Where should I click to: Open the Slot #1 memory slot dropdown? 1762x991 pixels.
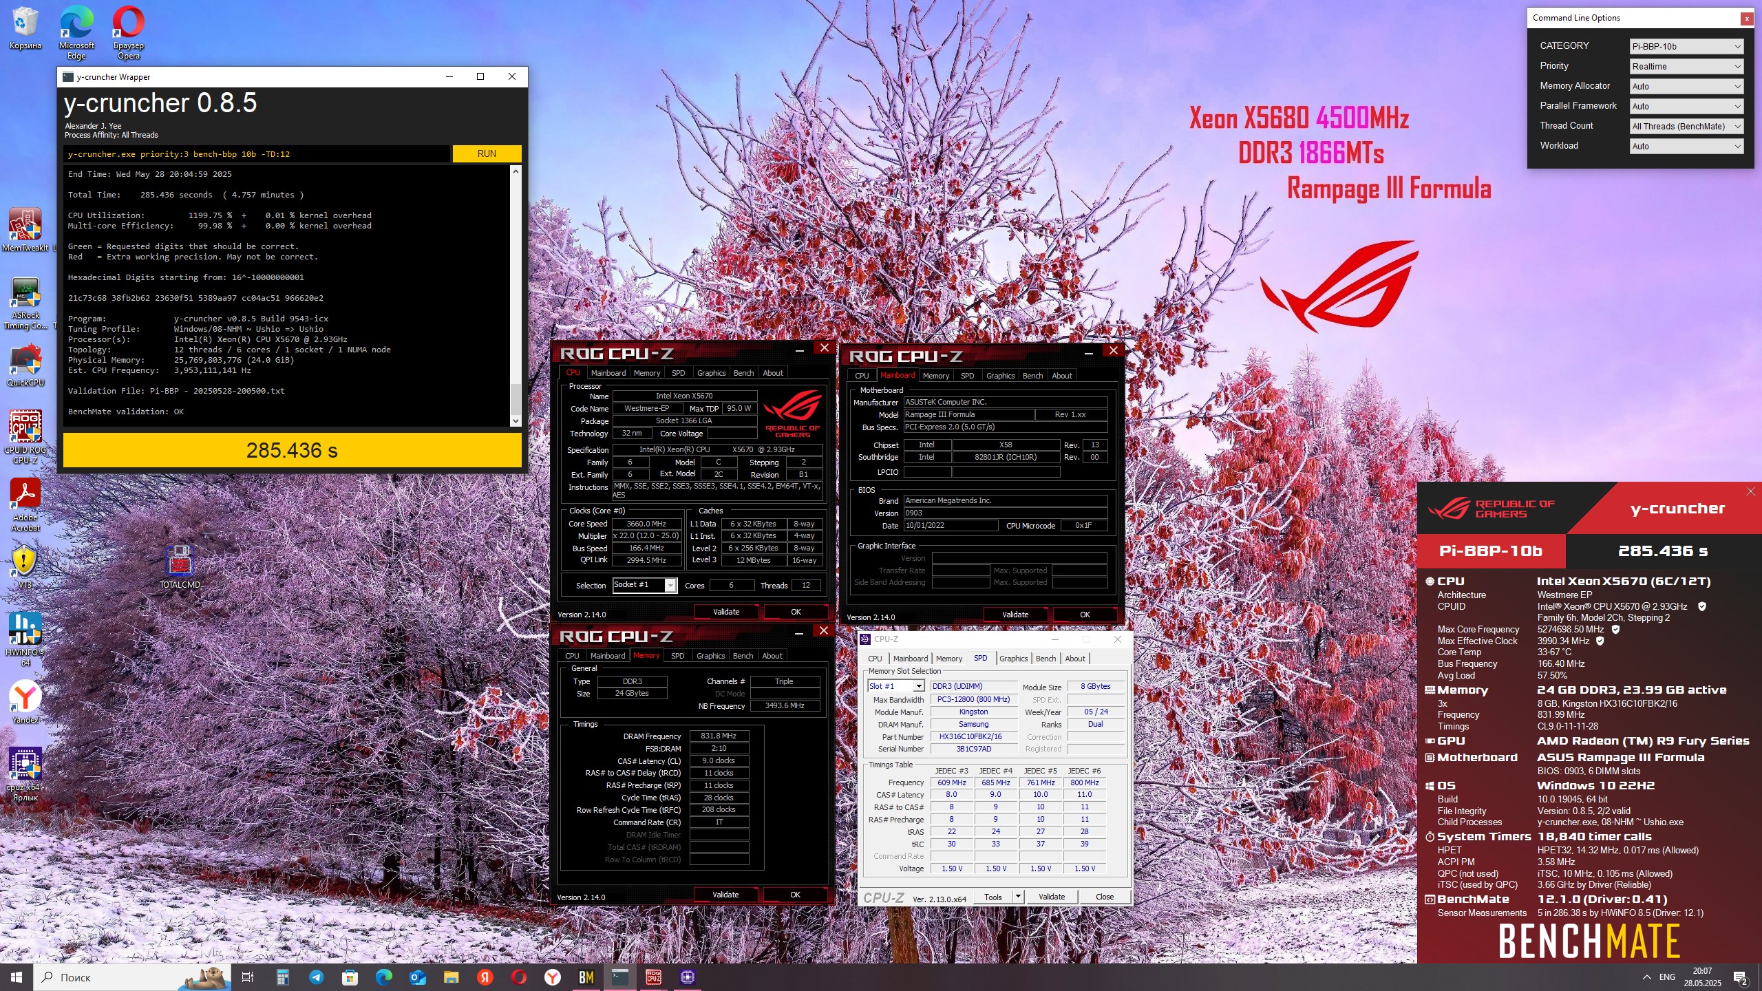[895, 686]
